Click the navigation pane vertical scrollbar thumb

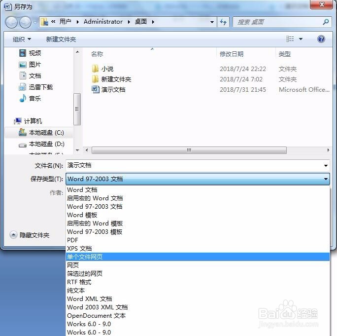[77, 109]
